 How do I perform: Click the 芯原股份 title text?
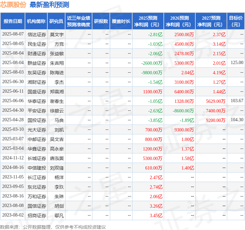click(x=13, y=5)
